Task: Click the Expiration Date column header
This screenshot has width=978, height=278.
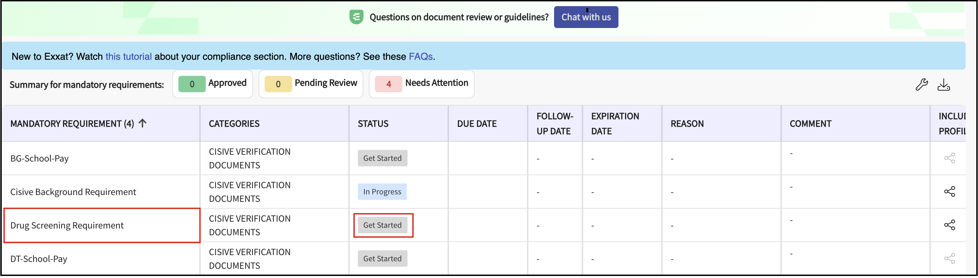Action: coord(622,124)
